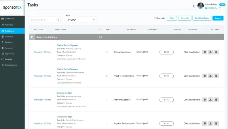
Task: Assign Concourse Sign Proof of Performance task (Unassigned)
Action: (x=142, y=123)
